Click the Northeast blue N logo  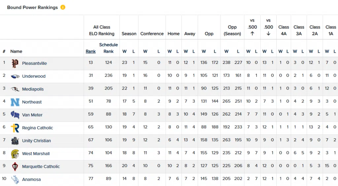click(x=15, y=102)
